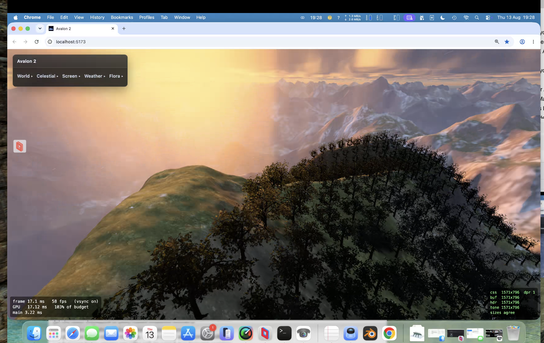Click the tone 1571x796 readout

pyautogui.click(x=505, y=307)
